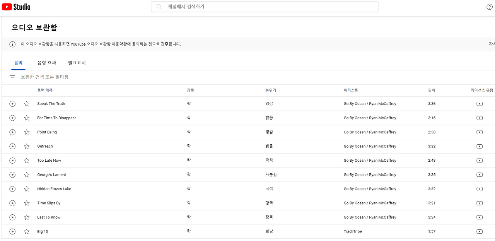Click the genre 락 in the Outreach row
Screen dimensions: 495x241
(189, 146)
